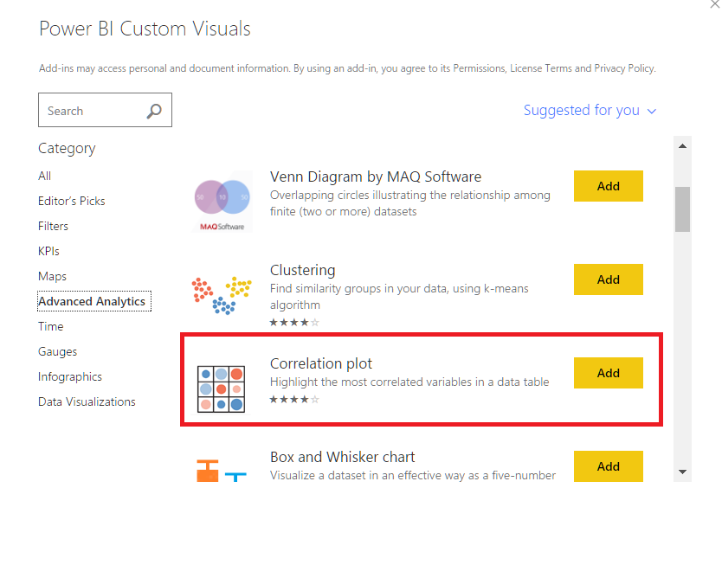The height and width of the screenshot is (565, 722).
Task: Select the All category
Action: pos(45,176)
